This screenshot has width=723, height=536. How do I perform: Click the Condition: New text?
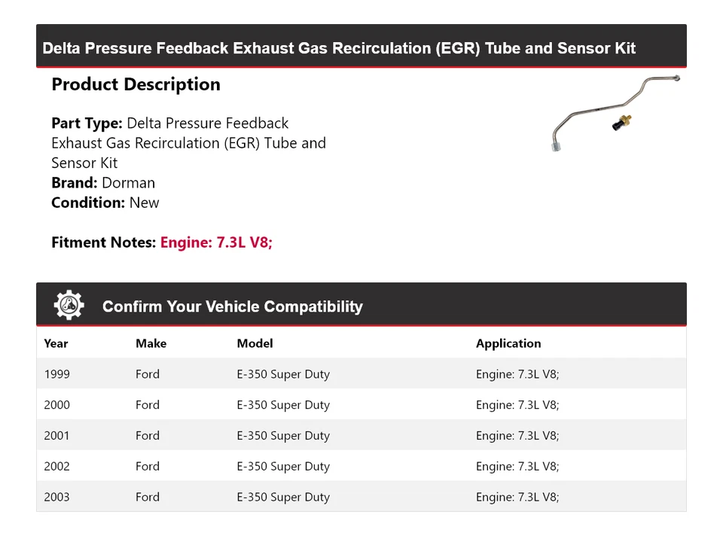(105, 203)
